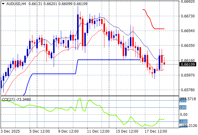The image size is (198, 135).
Task: Select the CCI(27) indicator label
Action: [9, 100]
